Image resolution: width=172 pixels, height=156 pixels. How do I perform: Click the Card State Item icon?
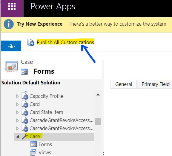[x=25, y=112]
